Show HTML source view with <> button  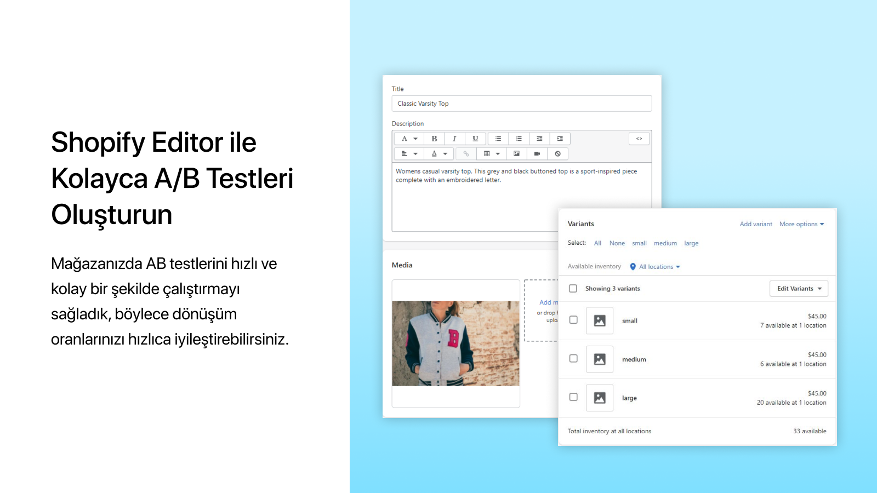click(639, 139)
